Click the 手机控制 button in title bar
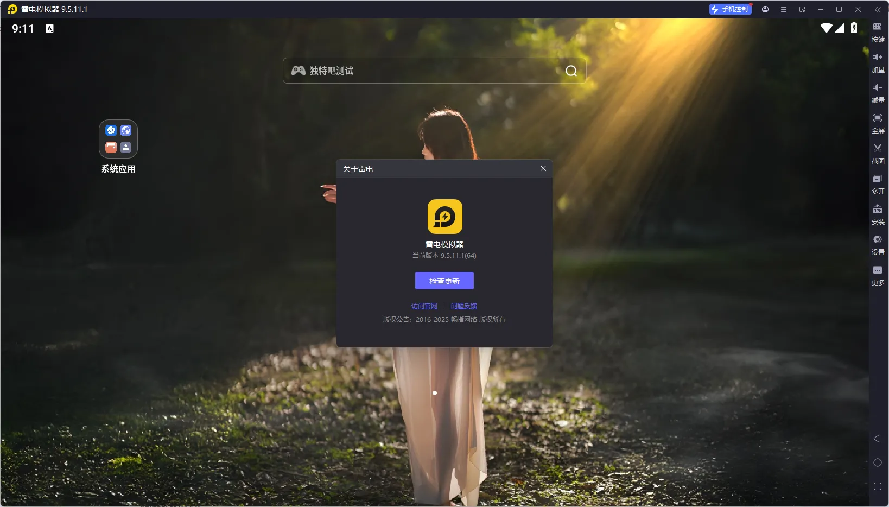Image resolution: width=889 pixels, height=507 pixels. pyautogui.click(x=730, y=9)
